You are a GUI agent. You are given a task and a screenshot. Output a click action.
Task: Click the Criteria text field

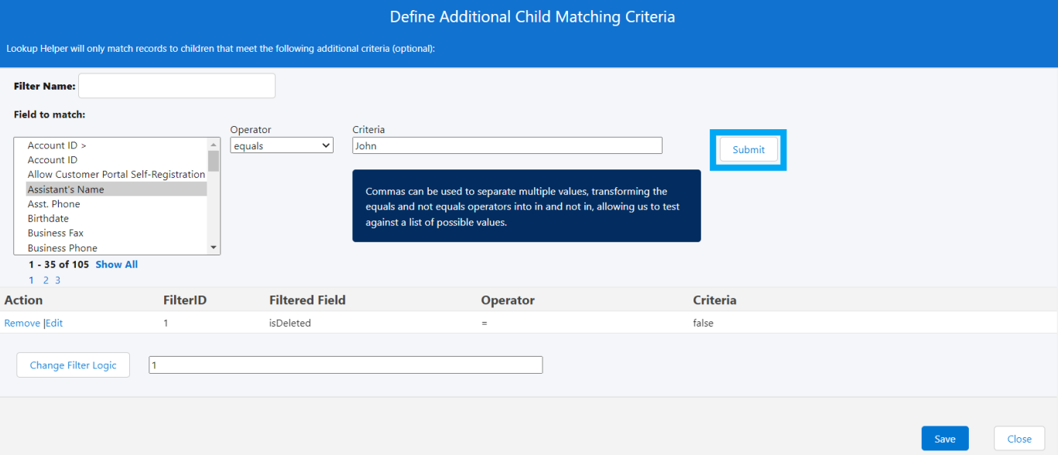coord(507,145)
